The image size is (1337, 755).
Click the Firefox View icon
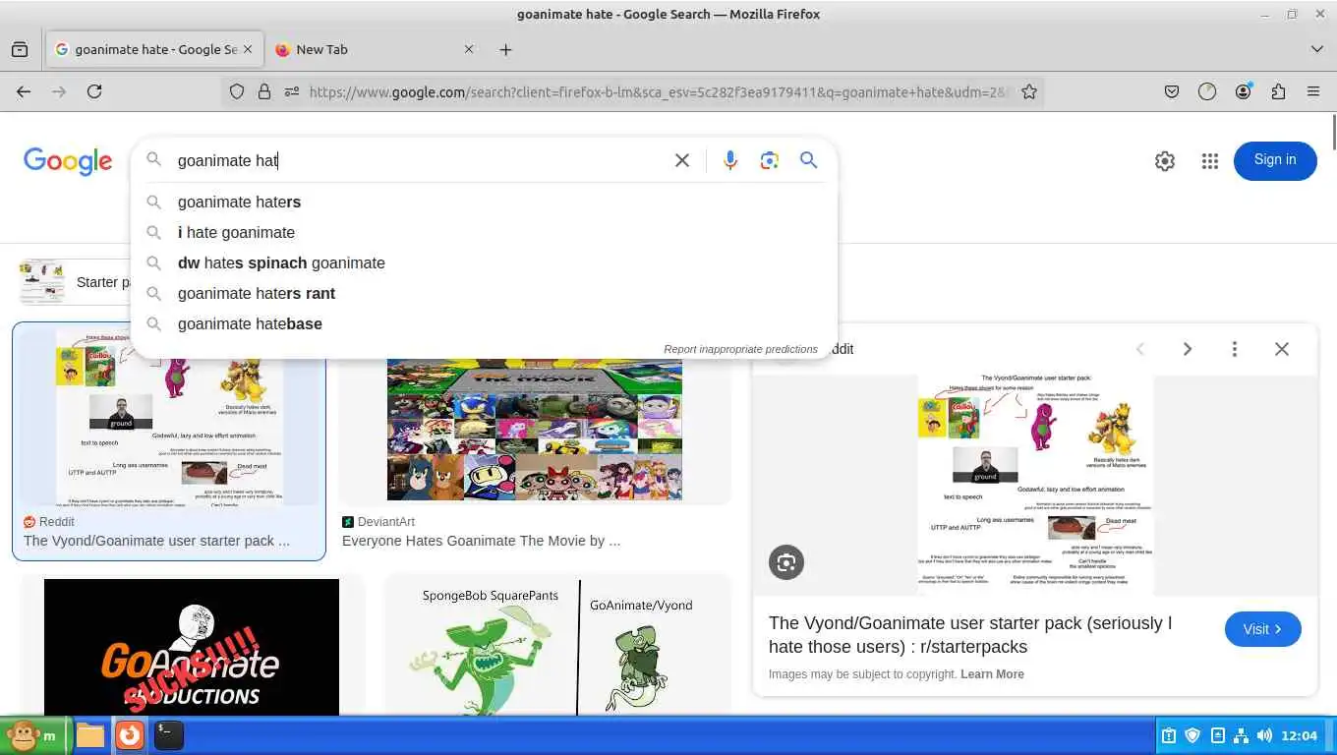click(20, 49)
